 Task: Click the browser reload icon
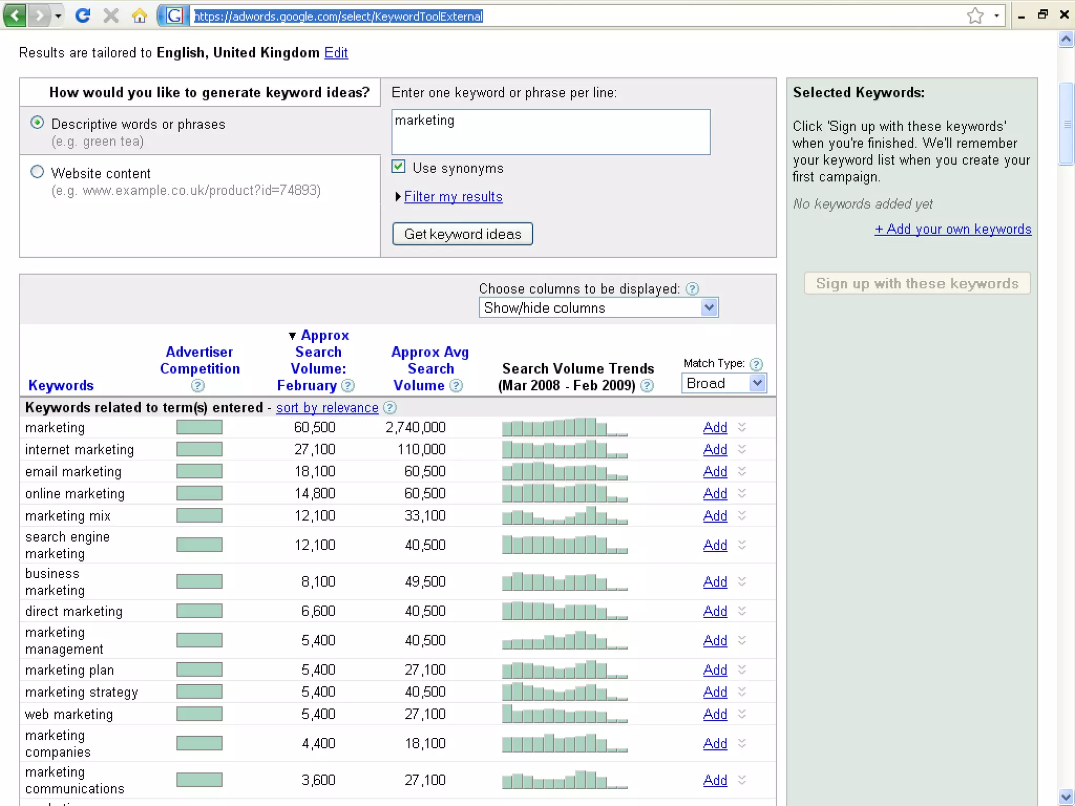point(82,16)
